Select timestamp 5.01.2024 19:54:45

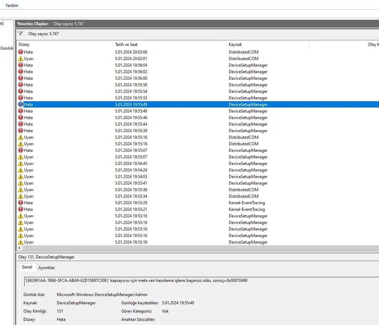(131, 163)
